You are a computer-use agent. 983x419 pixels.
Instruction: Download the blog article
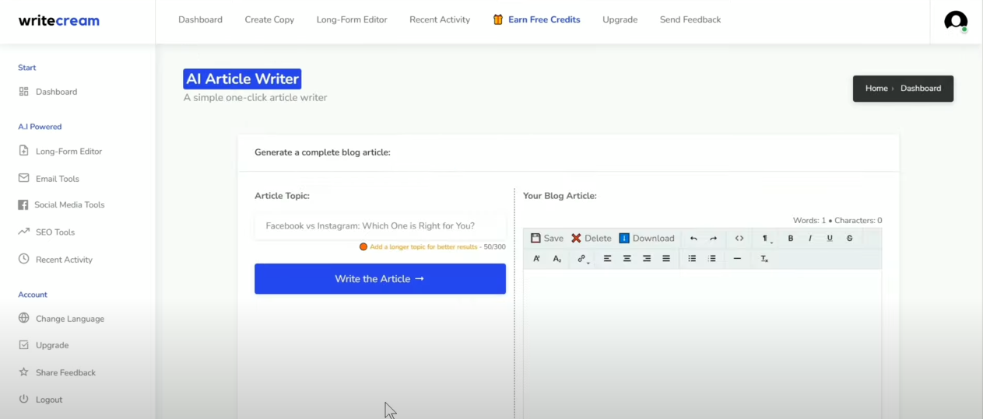[x=647, y=239]
